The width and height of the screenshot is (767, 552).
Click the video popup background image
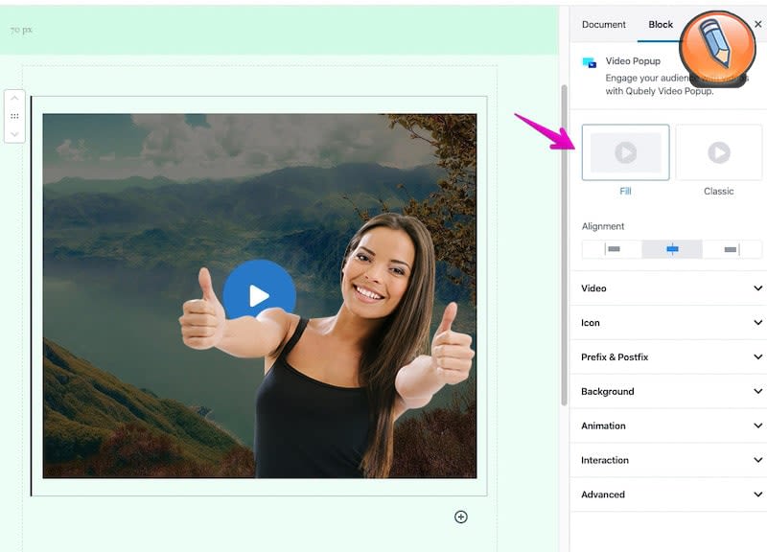(x=259, y=296)
